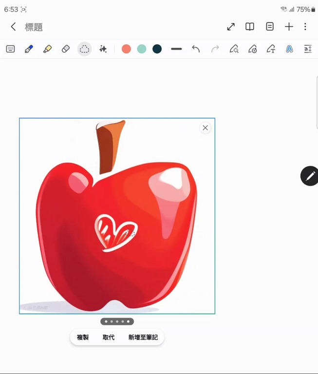318x374 pixels.
Task: Tap the plus add/attach icon
Action: [289, 26]
